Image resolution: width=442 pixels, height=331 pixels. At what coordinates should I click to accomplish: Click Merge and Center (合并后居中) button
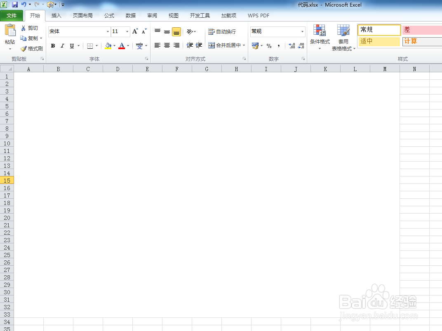pyautogui.click(x=224, y=45)
